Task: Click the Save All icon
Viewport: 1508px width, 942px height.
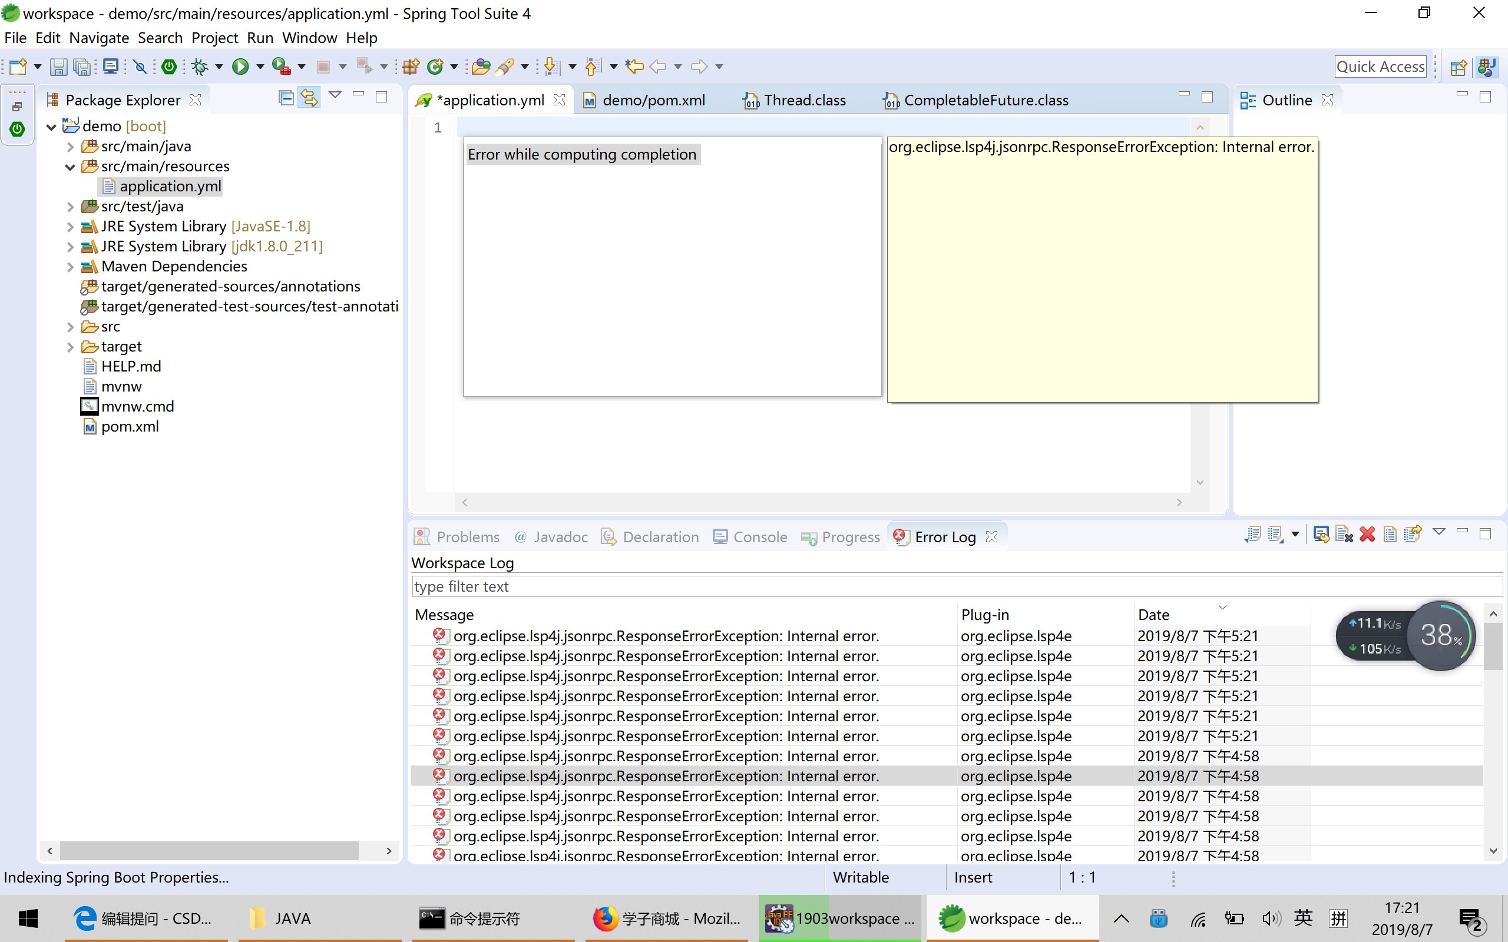Action: click(x=82, y=67)
